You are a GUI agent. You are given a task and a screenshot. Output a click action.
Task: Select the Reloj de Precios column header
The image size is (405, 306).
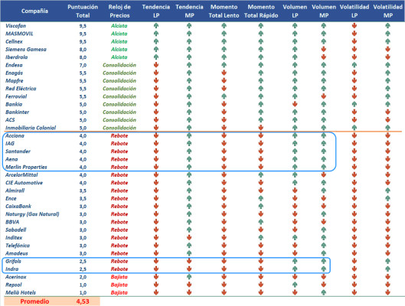119,11
